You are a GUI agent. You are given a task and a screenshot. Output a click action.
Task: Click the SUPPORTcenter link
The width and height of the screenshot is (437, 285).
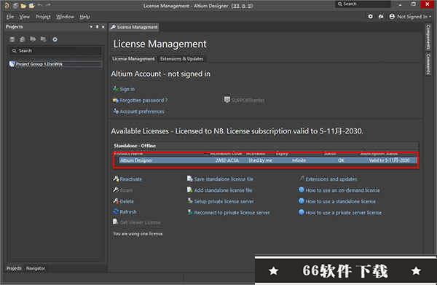pyautogui.click(x=248, y=100)
